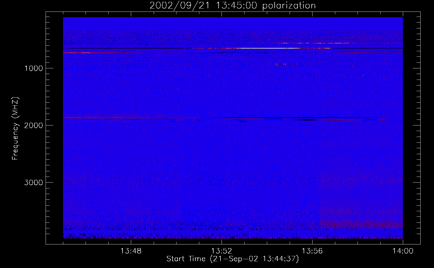Click the 13:56 time tick label
Screen dimensions: 434x268
[312, 251]
